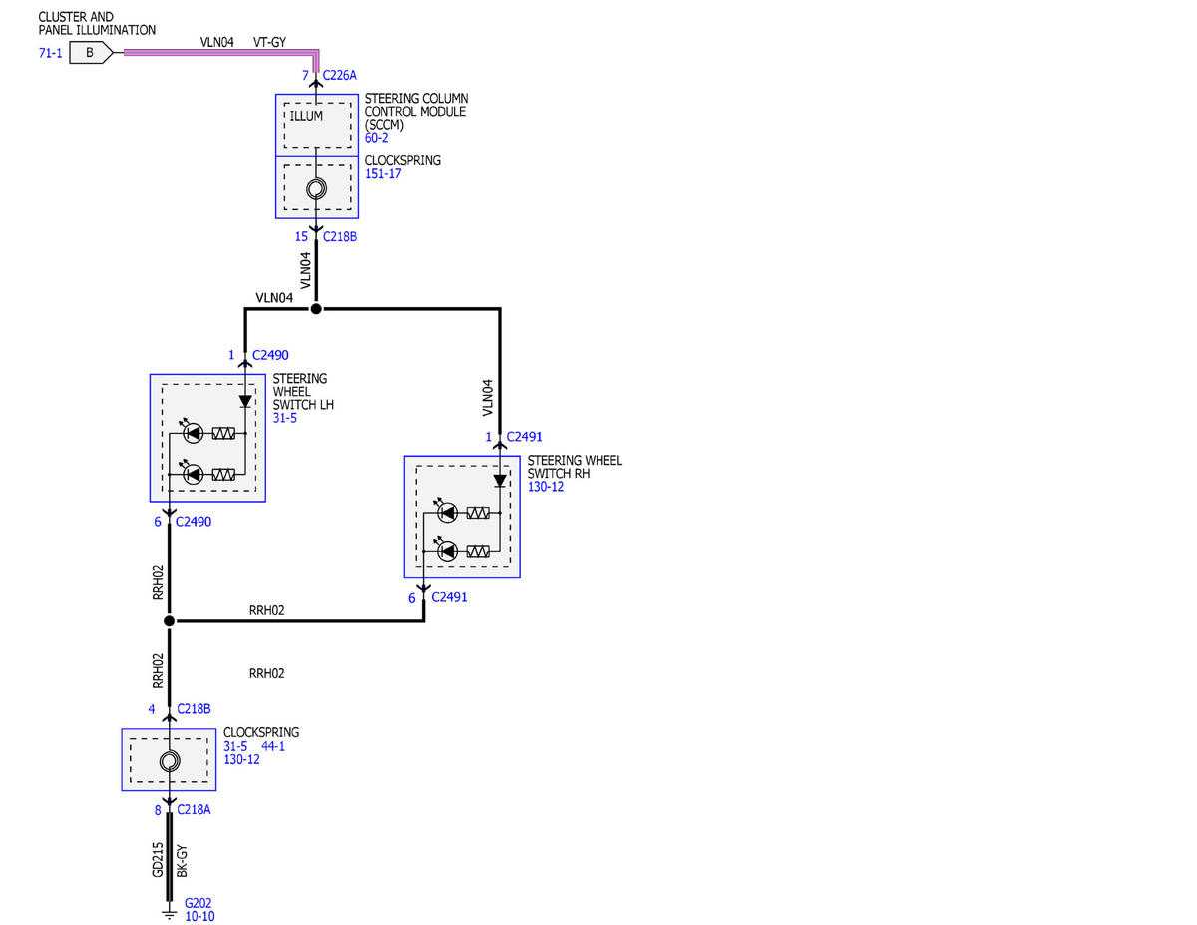Click the lower resistor in Steering Wheel Switch LH
Image resolution: width=1197 pixels, height=925 pixels.
(223, 473)
